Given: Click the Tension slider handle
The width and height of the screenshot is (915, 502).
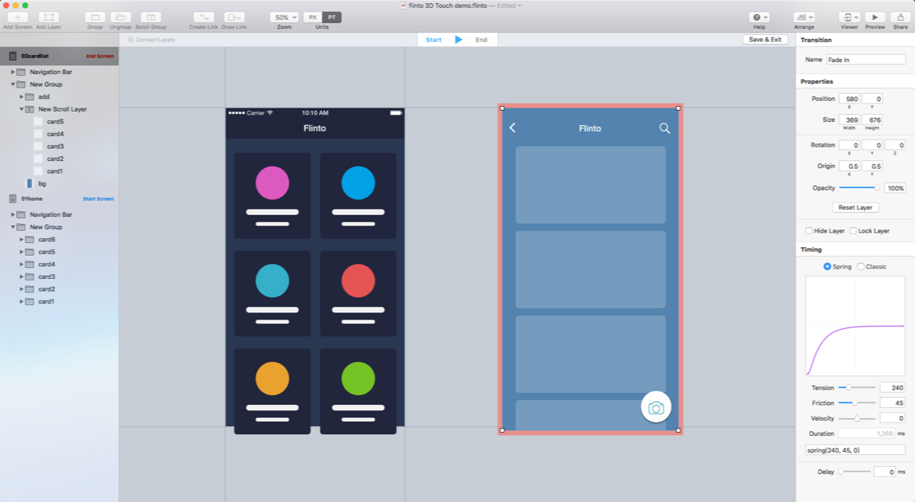Looking at the screenshot, I should pyautogui.click(x=849, y=387).
